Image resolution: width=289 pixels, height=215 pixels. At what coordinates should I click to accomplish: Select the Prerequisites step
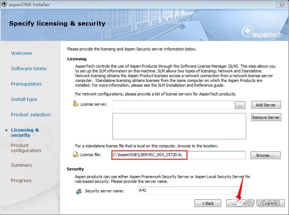[26, 84]
